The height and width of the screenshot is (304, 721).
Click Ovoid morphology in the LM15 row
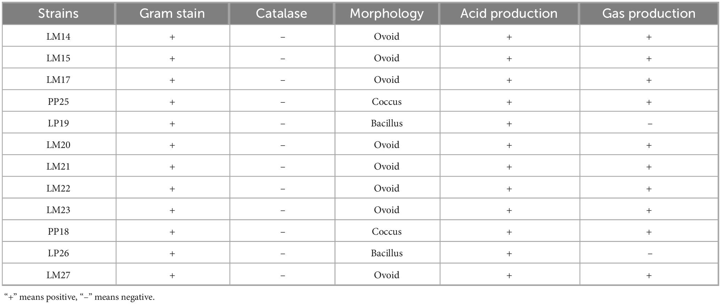click(x=386, y=58)
